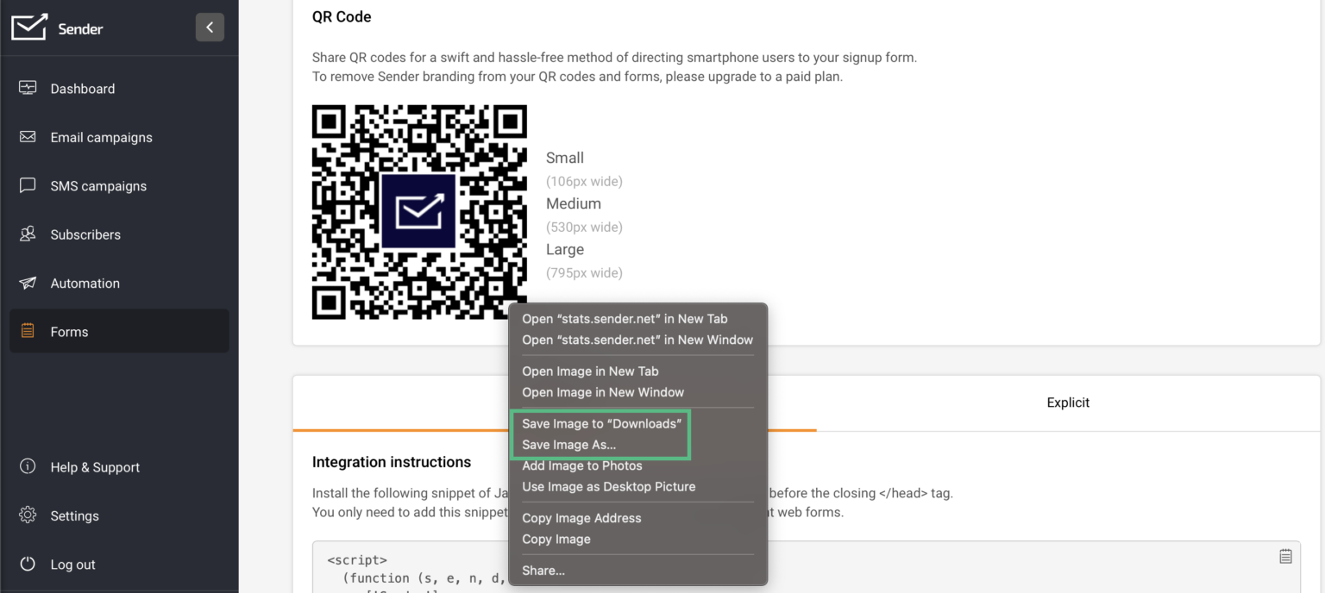The image size is (1325, 593).
Task: Click the QR code image preview
Action: [x=419, y=212]
